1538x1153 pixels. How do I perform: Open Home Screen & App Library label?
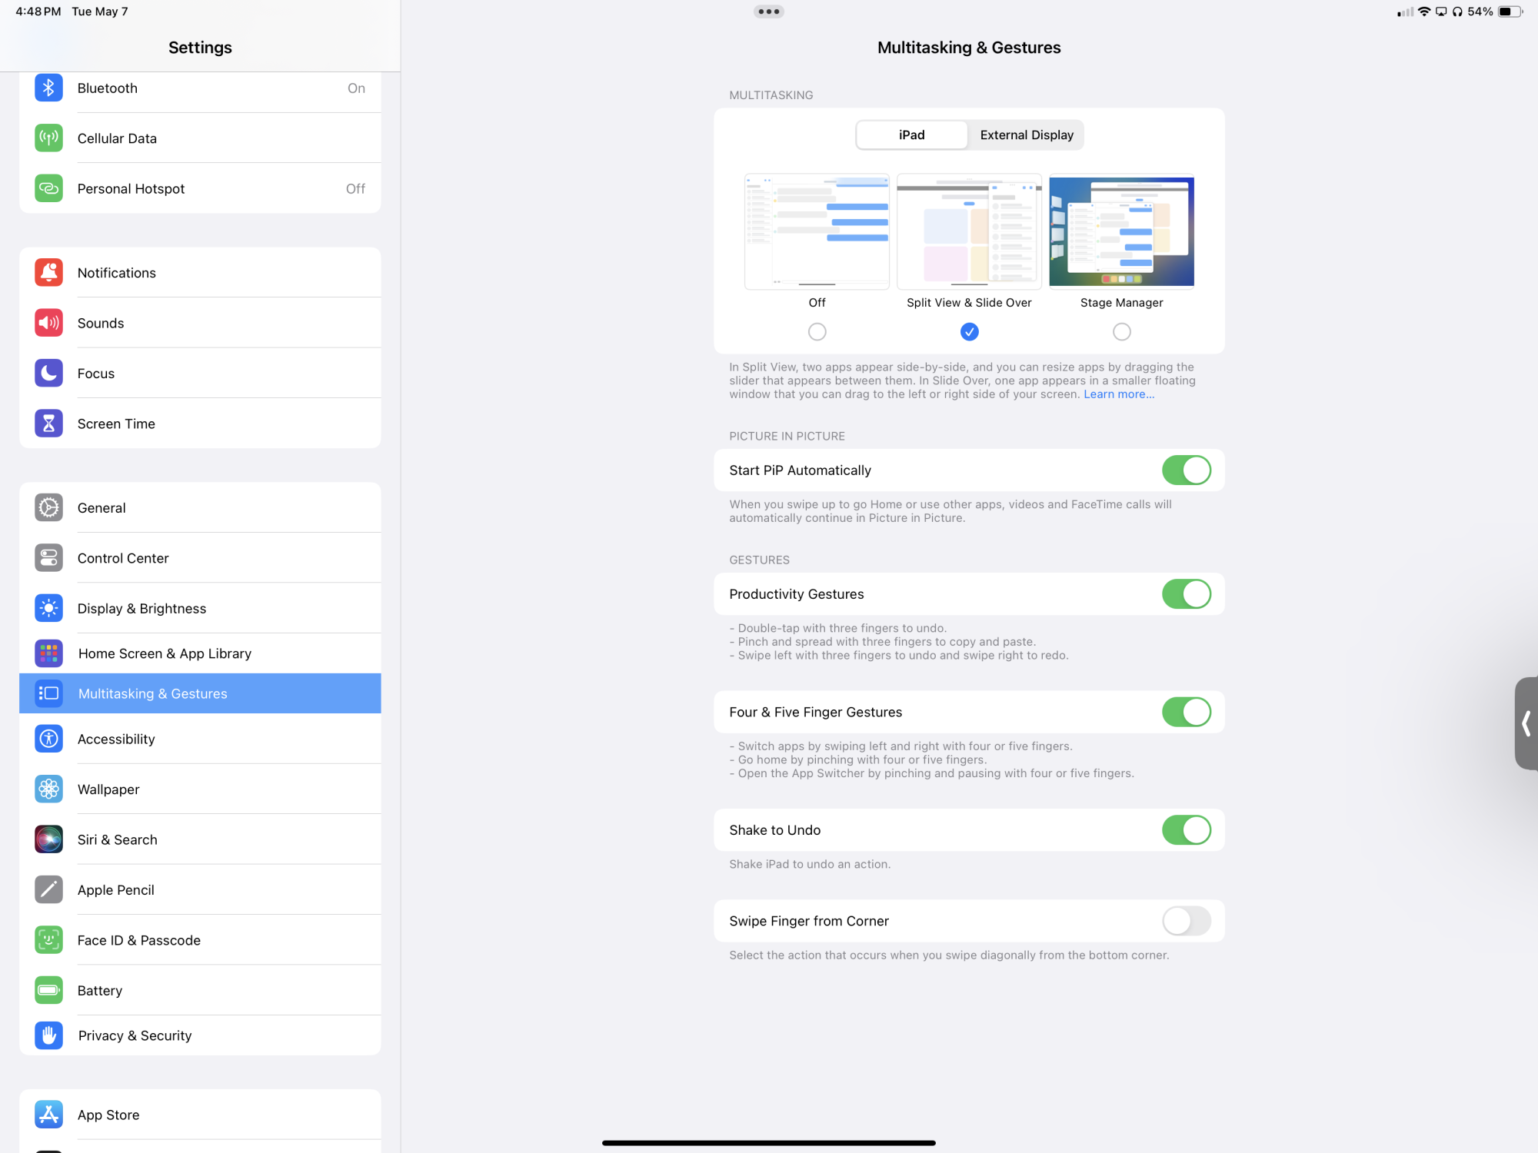coord(165,653)
